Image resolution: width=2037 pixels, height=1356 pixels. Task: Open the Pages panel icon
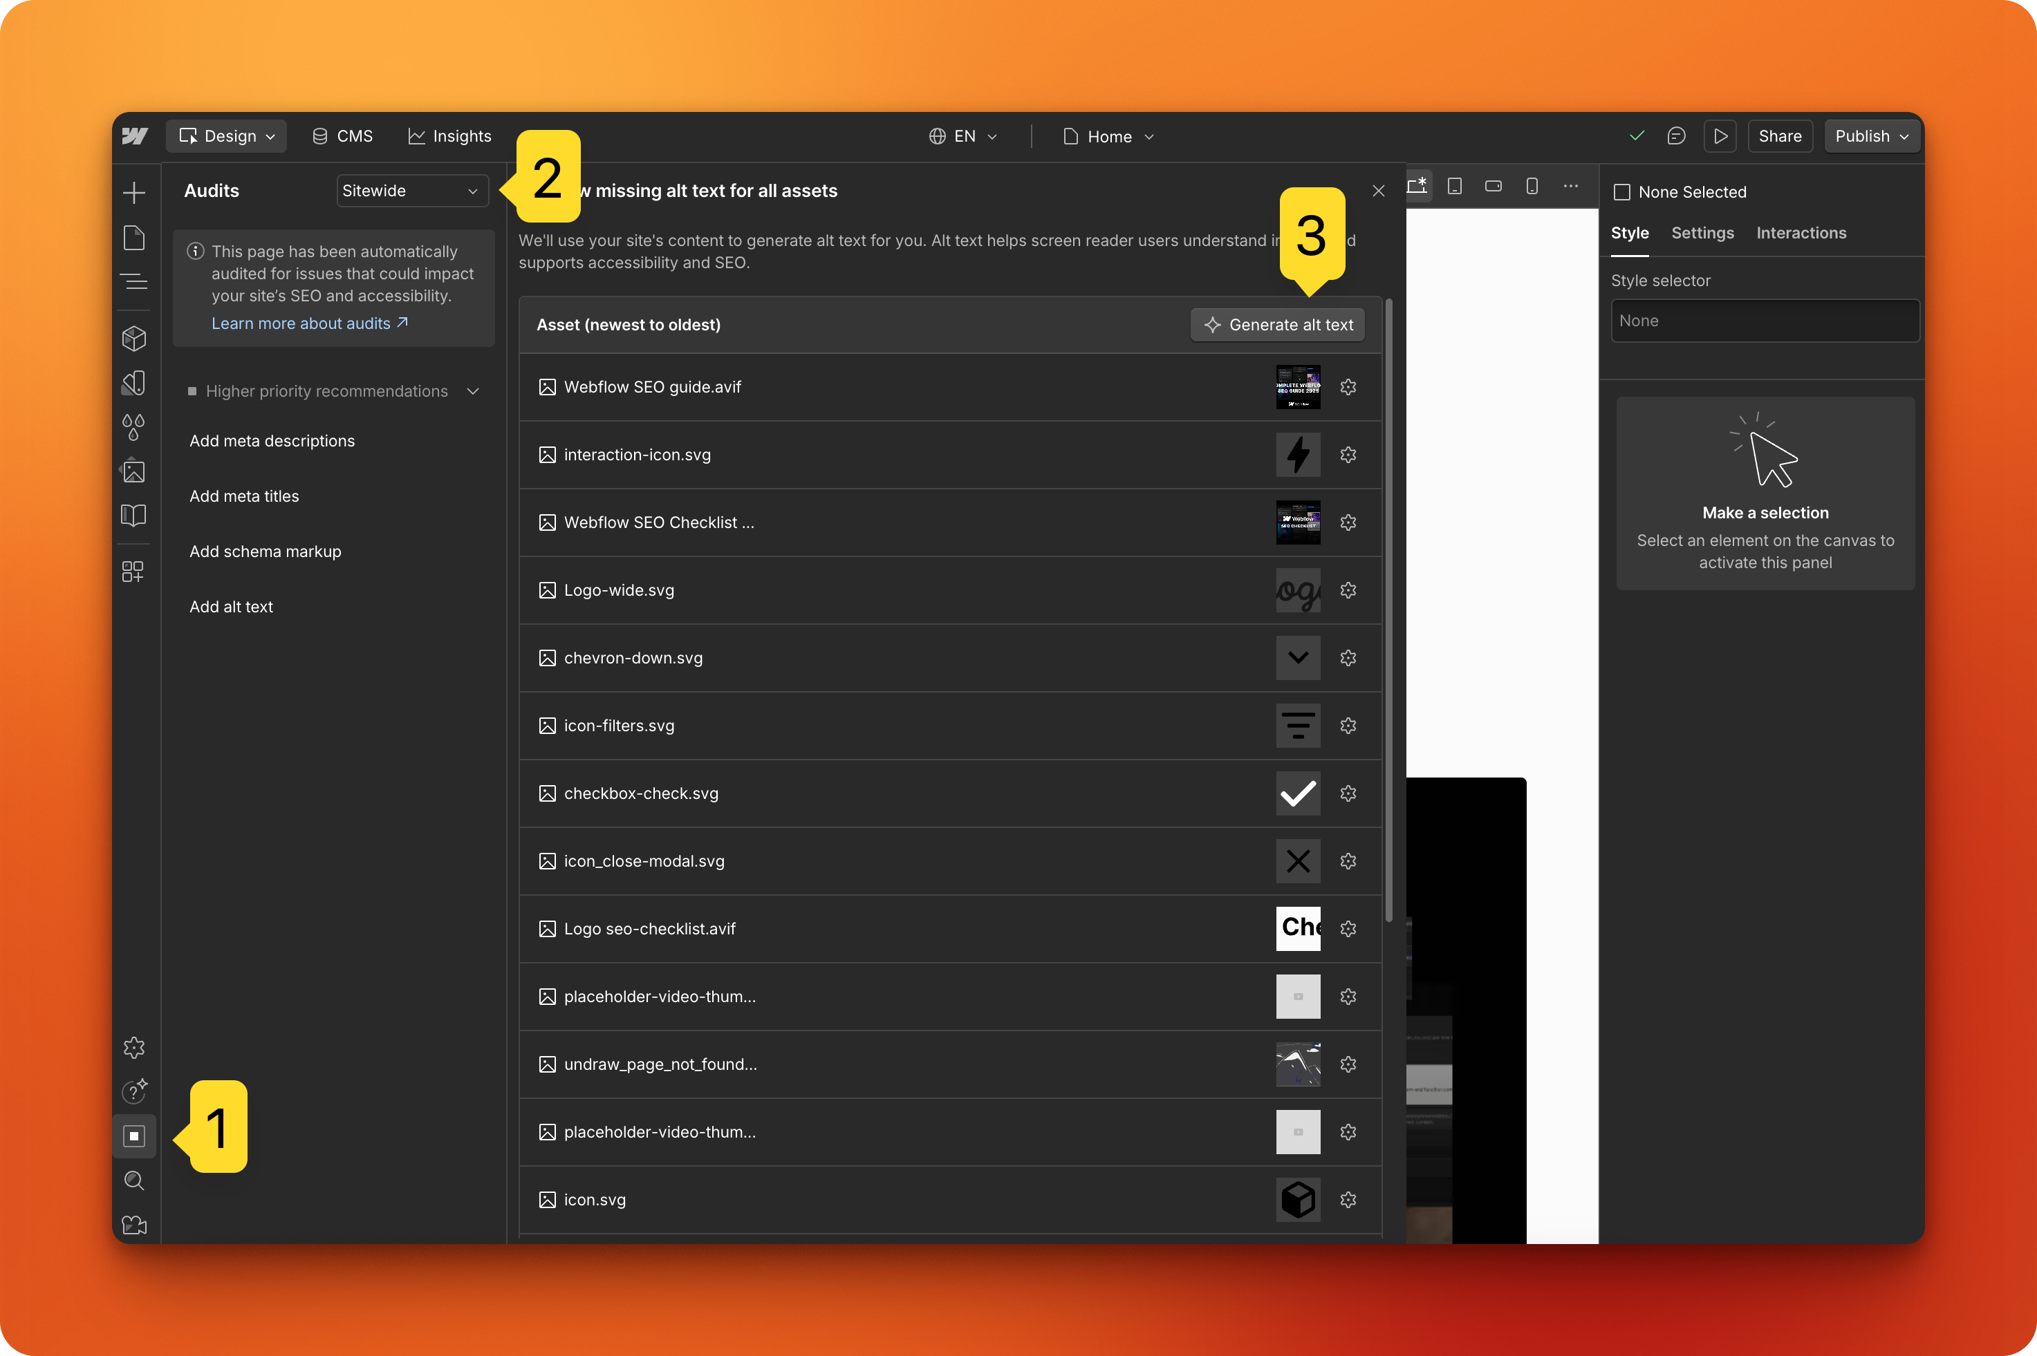134,238
